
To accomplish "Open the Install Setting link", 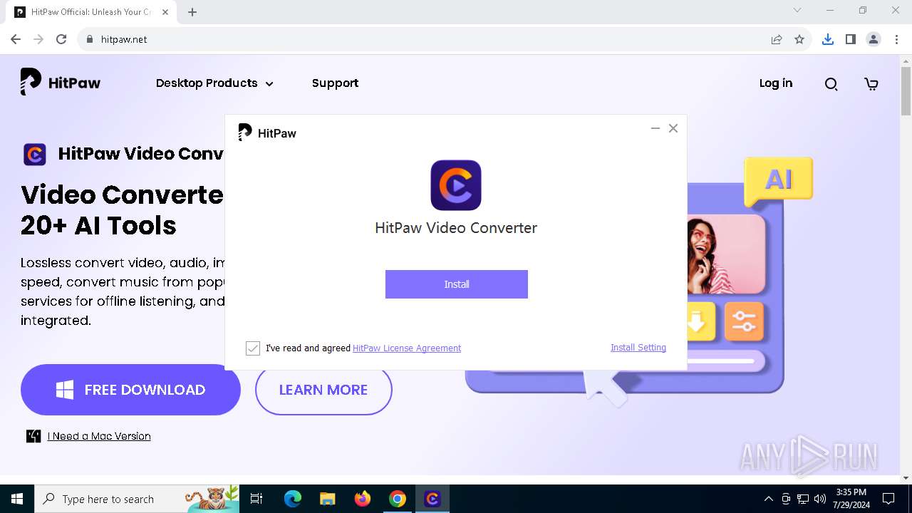I will click(638, 348).
